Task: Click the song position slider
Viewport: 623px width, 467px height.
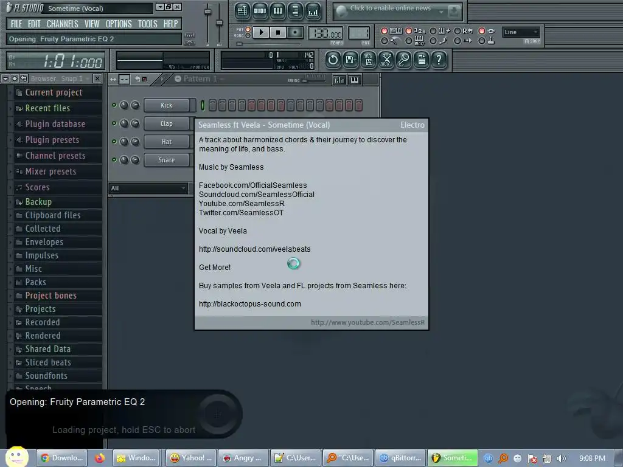Action: pos(268,44)
